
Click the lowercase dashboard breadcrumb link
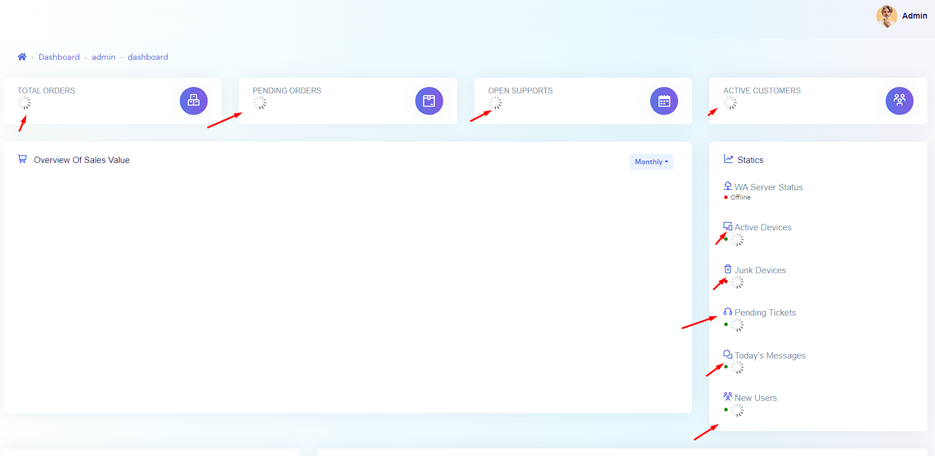[148, 57]
